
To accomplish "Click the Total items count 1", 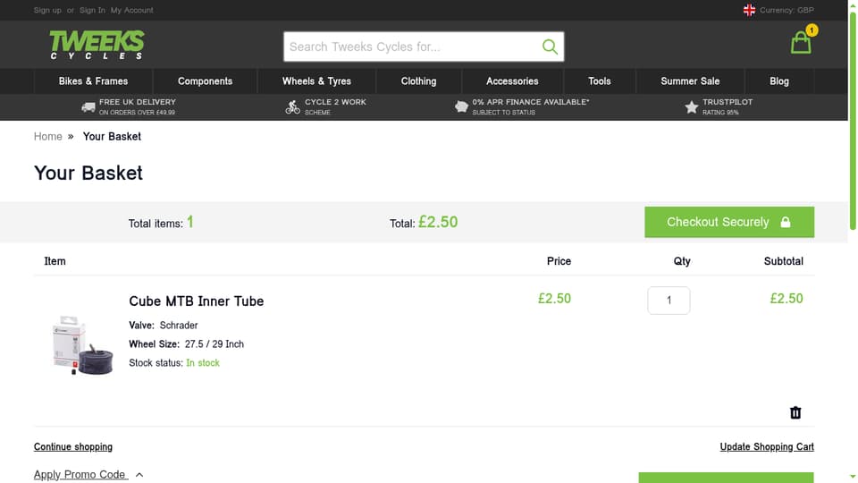I will (x=189, y=222).
